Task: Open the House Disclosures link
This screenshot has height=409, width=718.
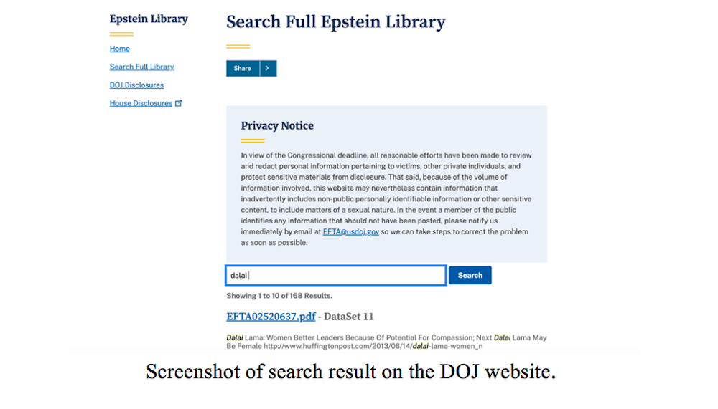Action: tap(141, 103)
